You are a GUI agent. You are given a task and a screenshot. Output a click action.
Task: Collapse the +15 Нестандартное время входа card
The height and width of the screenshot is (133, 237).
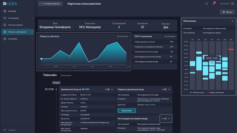[x=169, y=118]
